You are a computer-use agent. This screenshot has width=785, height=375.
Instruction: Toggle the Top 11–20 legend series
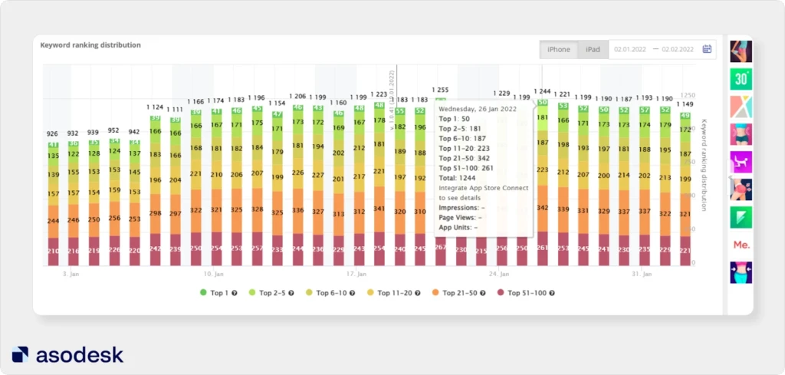[390, 293]
